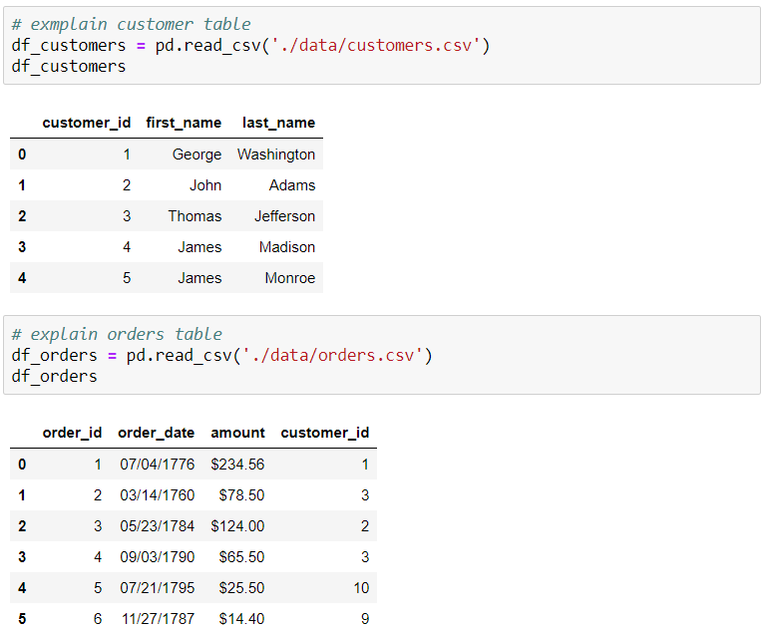Image resolution: width=764 pixels, height=630 pixels.
Task: Click 'James' in the Monroe row
Action: 199,278
